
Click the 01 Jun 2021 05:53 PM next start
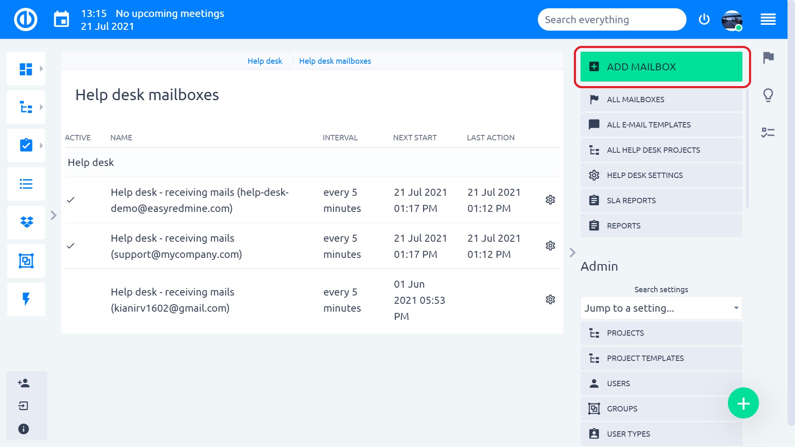(419, 300)
